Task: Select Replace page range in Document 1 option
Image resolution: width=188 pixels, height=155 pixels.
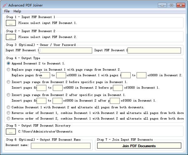Action: (8, 70)
